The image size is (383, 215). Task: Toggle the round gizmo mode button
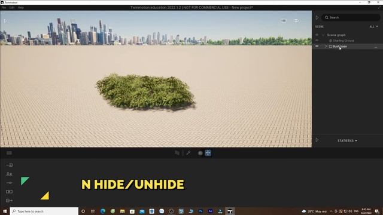(x=200, y=153)
